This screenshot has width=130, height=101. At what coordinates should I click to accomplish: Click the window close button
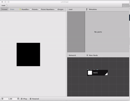click(2, 2)
